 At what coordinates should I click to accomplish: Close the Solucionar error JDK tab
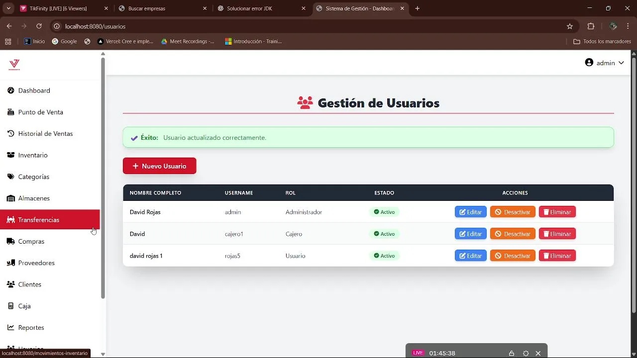tap(304, 8)
